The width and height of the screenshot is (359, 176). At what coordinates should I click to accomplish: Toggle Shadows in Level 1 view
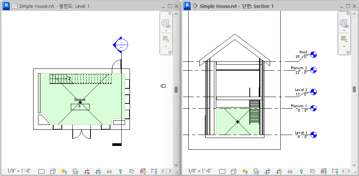coord(75,171)
